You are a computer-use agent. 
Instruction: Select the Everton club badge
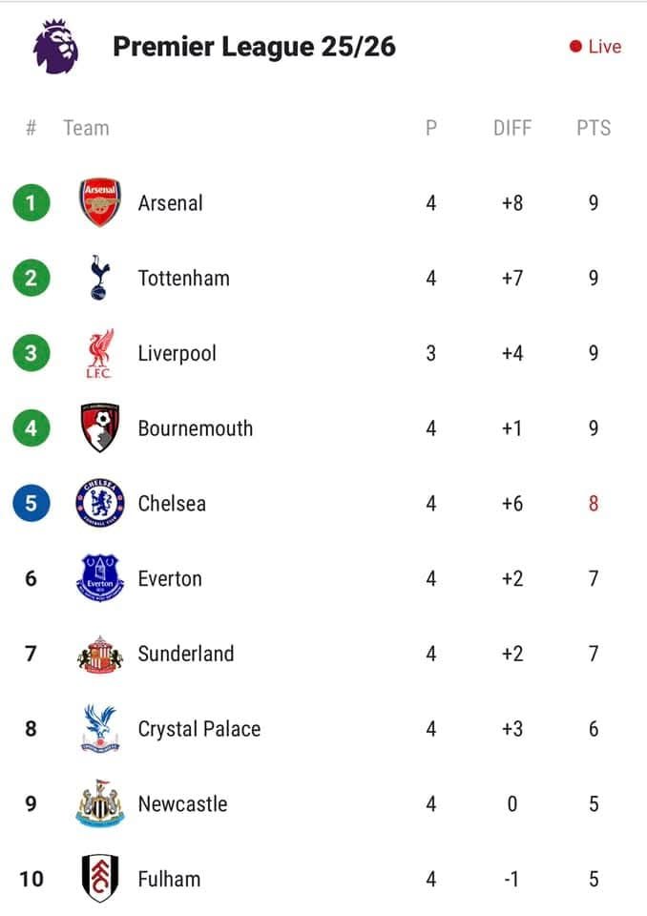pyautogui.click(x=99, y=578)
